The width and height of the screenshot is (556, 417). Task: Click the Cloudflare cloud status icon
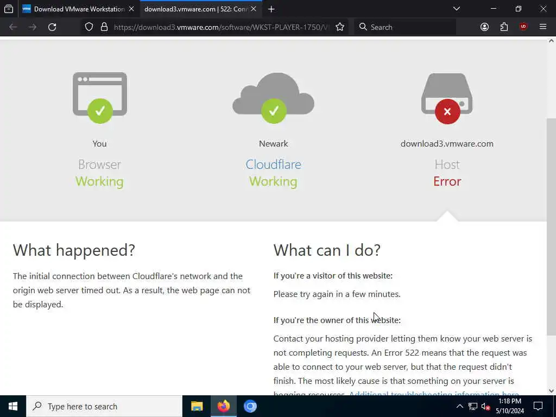pyautogui.click(x=274, y=98)
